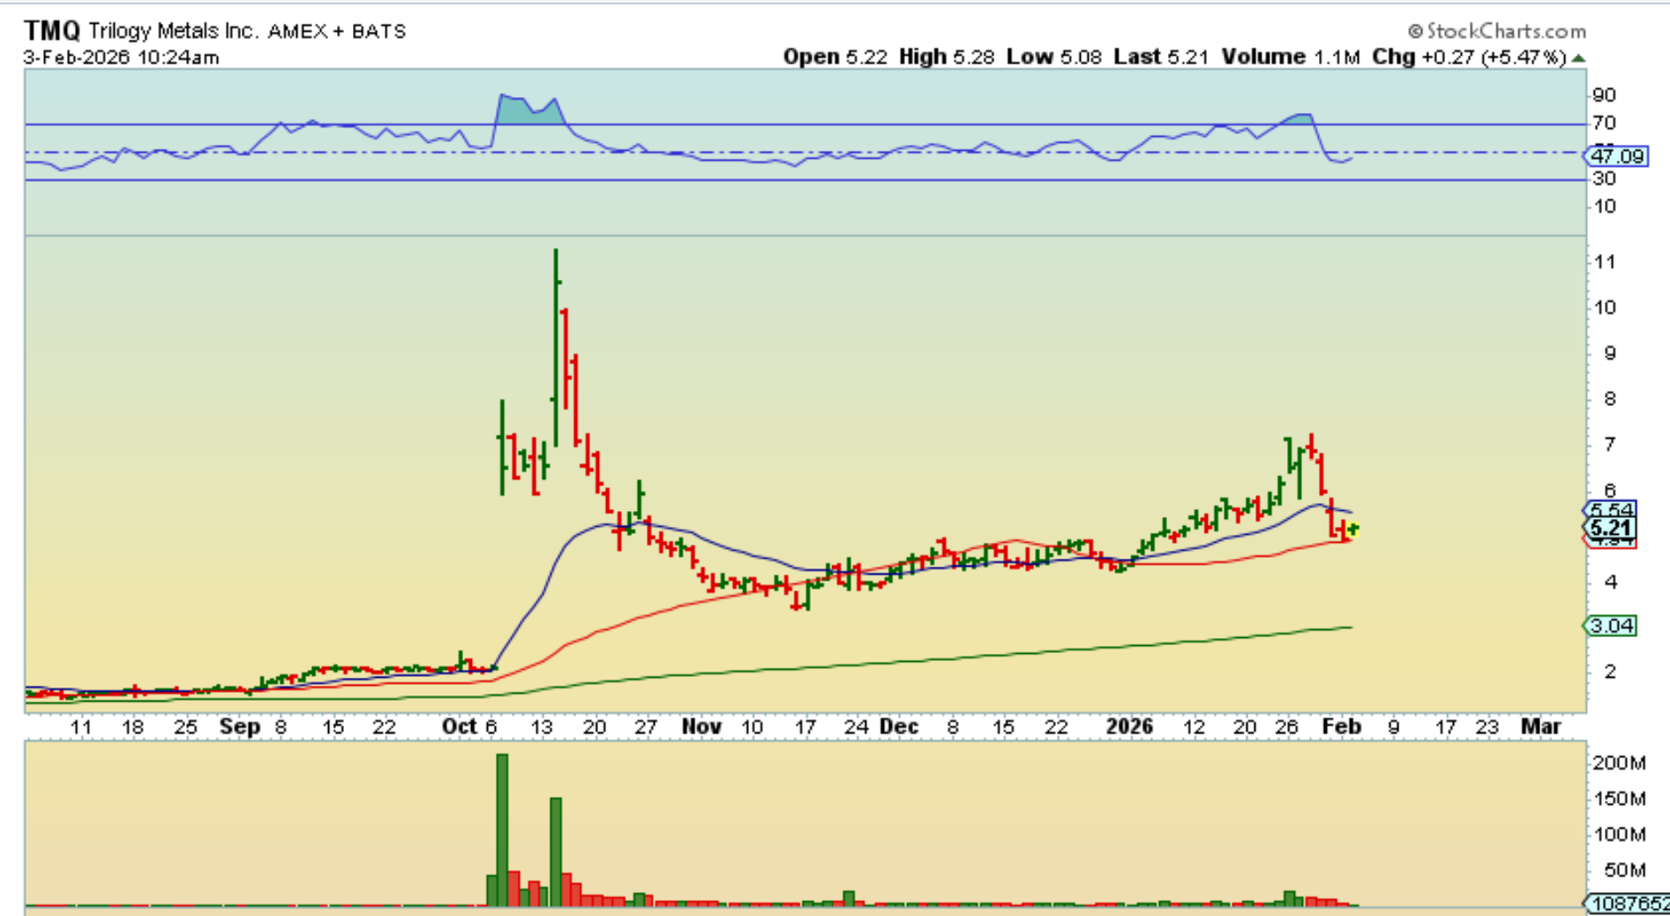Click the 50M label on the volume axis

pos(1624,870)
